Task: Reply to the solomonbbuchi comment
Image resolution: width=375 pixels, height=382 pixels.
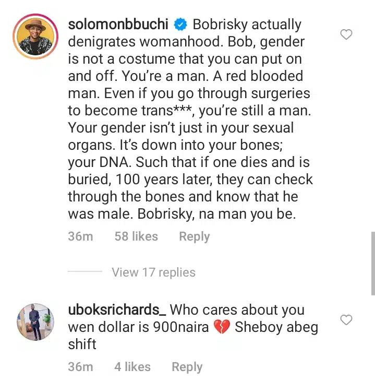Action: [194, 236]
